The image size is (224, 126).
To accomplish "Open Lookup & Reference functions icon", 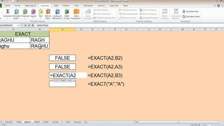I will [x=57, y=12].
